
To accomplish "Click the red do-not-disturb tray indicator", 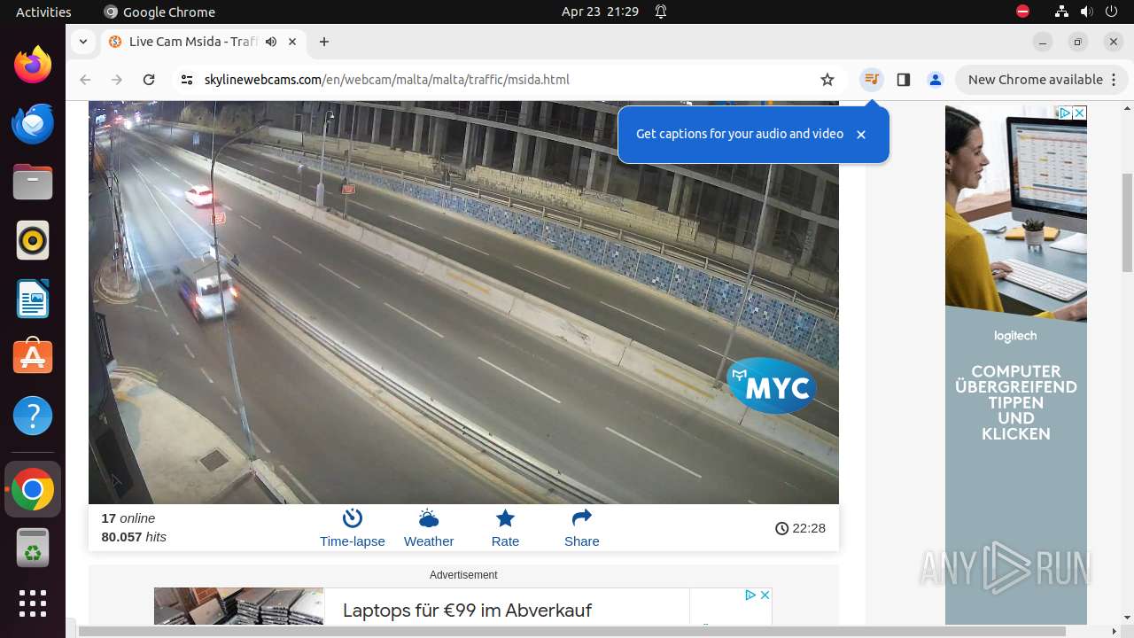I will point(1022,12).
